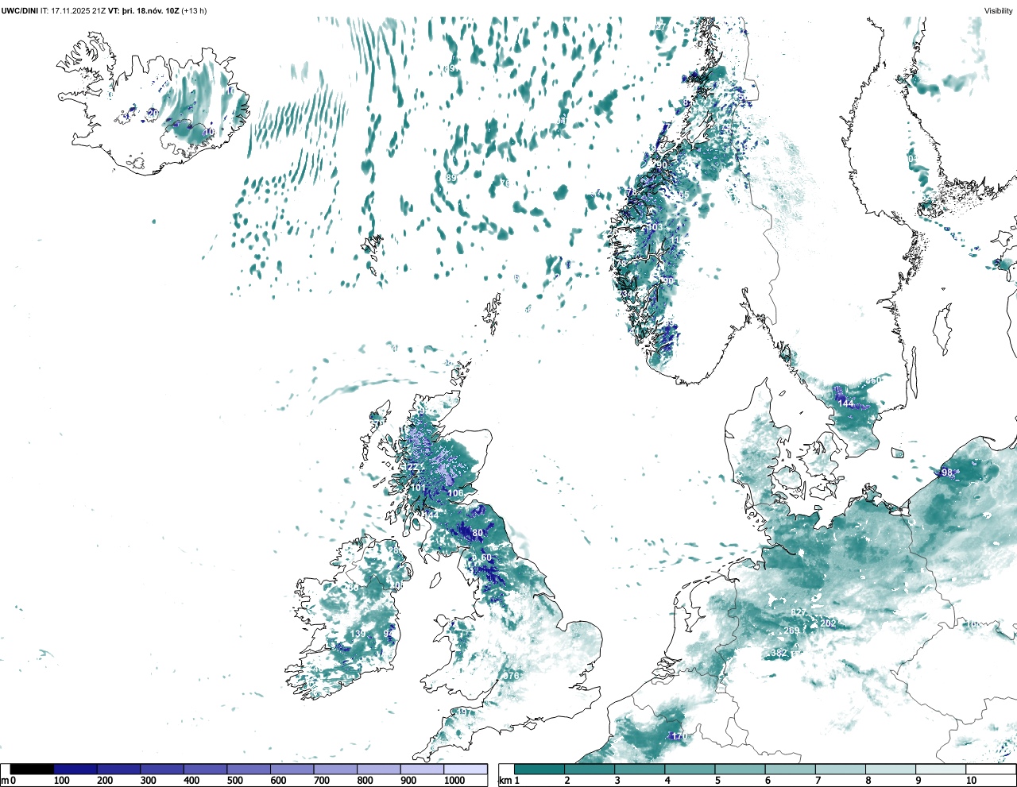
Task: Click the white swatch after 10 km
Action: (x=991, y=769)
